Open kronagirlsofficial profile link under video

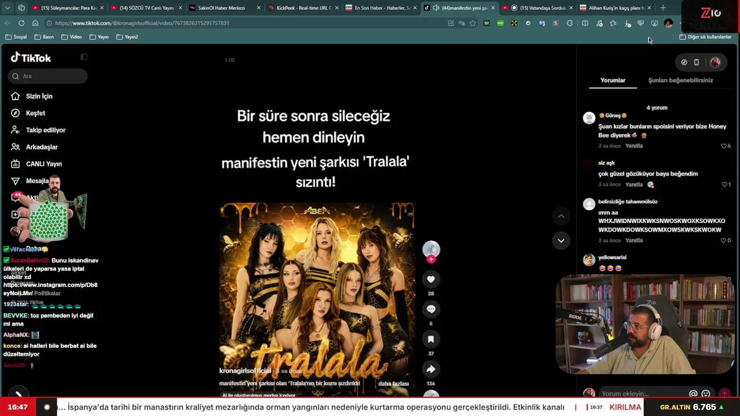[245, 370]
